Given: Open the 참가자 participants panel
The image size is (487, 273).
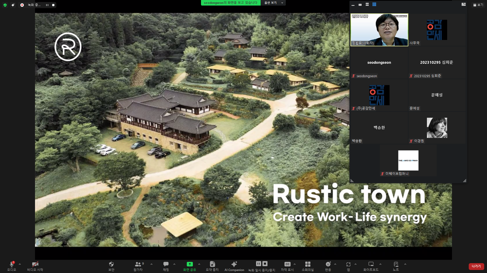Looking at the screenshot, I should [138, 266].
